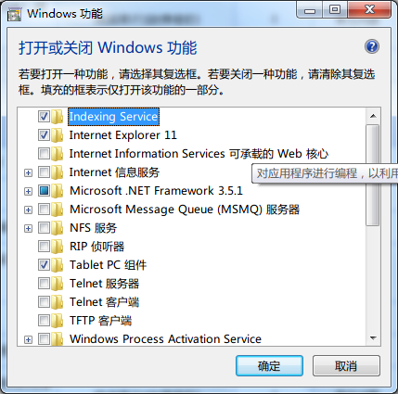This screenshot has width=398, height=394.
Task: Expand the Internet 信息服务 tree node
Action: click(x=28, y=172)
